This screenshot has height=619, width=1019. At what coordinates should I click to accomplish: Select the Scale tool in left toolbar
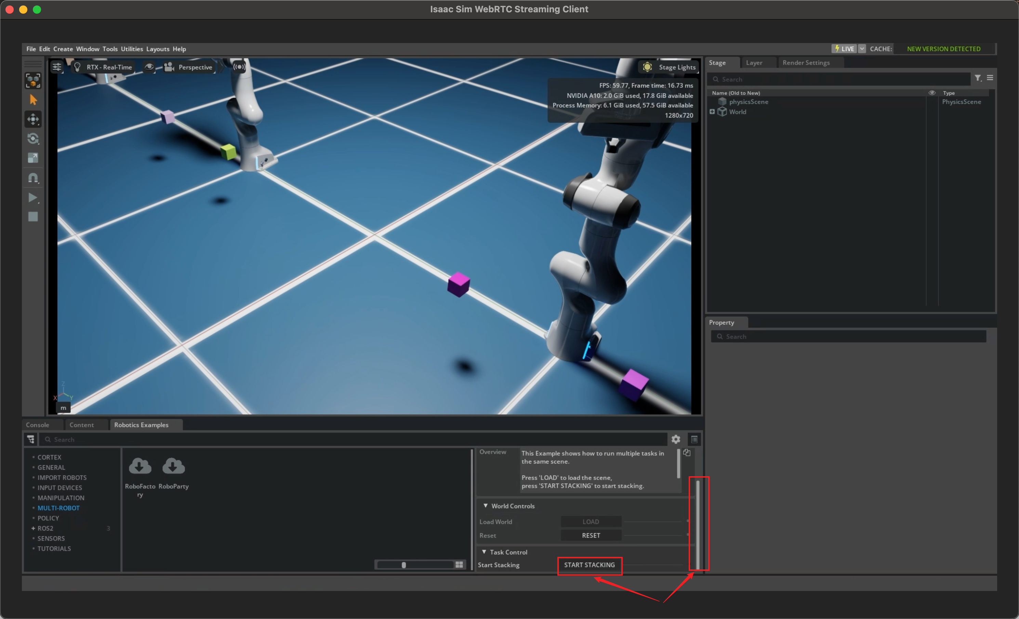click(33, 158)
